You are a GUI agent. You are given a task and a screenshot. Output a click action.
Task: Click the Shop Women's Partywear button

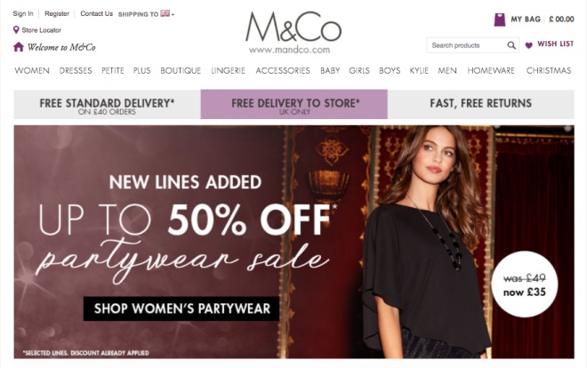pos(181,308)
